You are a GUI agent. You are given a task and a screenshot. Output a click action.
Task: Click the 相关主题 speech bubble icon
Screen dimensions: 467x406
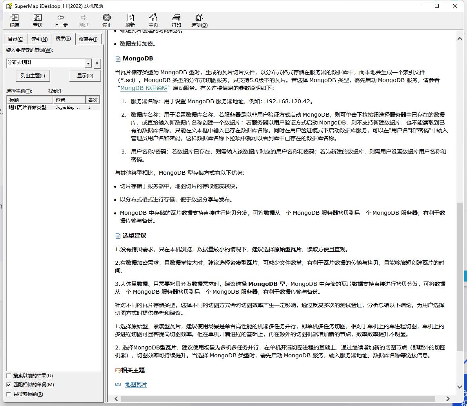pyautogui.click(x=118, y=371)
